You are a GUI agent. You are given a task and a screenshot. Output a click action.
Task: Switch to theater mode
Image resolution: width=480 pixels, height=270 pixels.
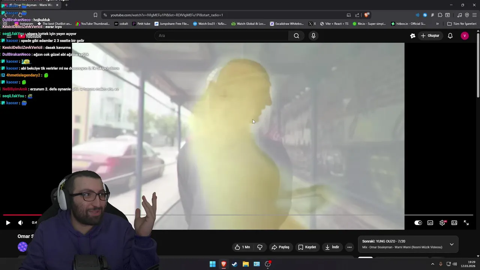point(454,223)
